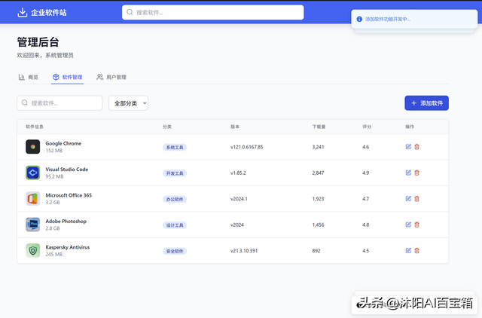Viewport: 482px width, 318px height.
Task: Click the download count 1,923
Action: point(318,199)
